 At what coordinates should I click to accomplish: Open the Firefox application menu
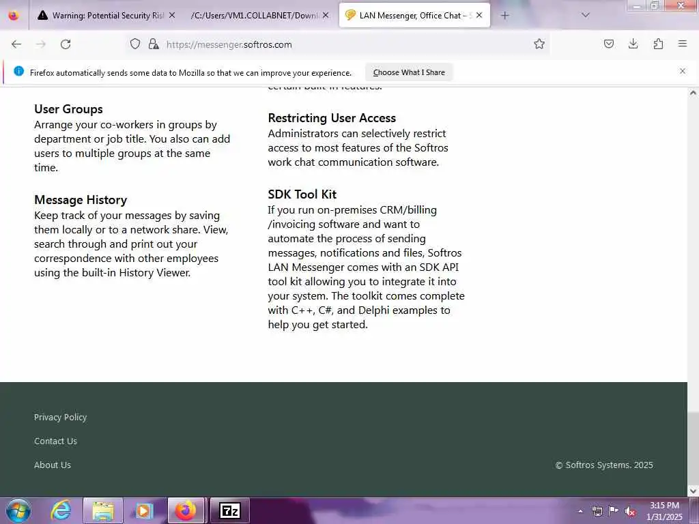pyautogui.click(x=683, y=44)
